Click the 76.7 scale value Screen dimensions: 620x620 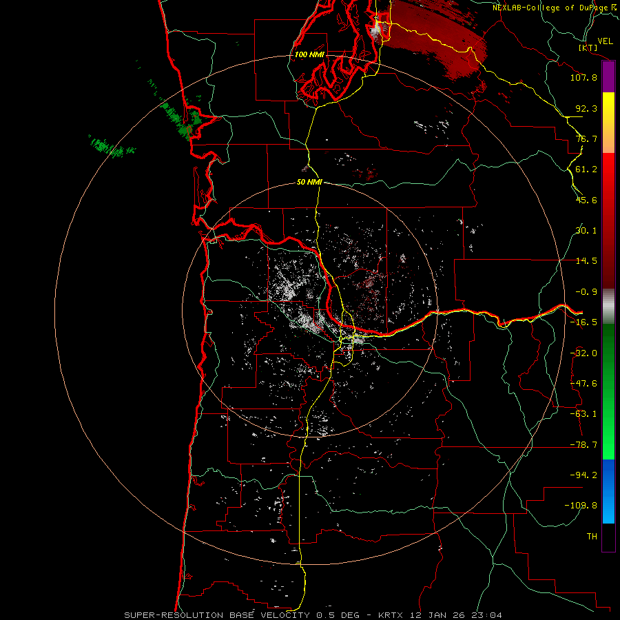pos(586,138)
